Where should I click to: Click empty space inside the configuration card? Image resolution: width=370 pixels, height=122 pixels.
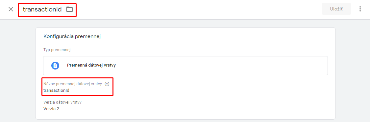pyautogui.click(x=212, y=99)
